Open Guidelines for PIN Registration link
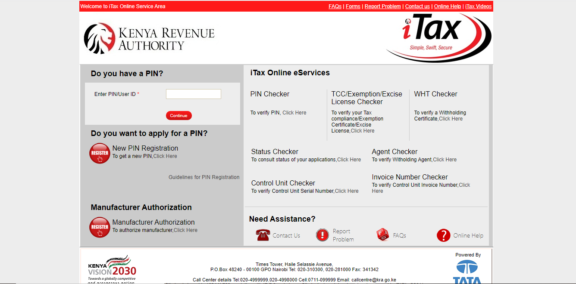Viewport: 576px width, 284px height. [204, 177]
